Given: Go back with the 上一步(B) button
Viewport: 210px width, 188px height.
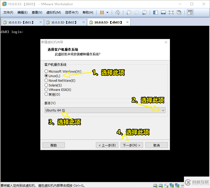Looking at the screenshot, I should 107,145.
